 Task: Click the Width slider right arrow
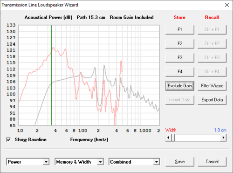[223, 138]
